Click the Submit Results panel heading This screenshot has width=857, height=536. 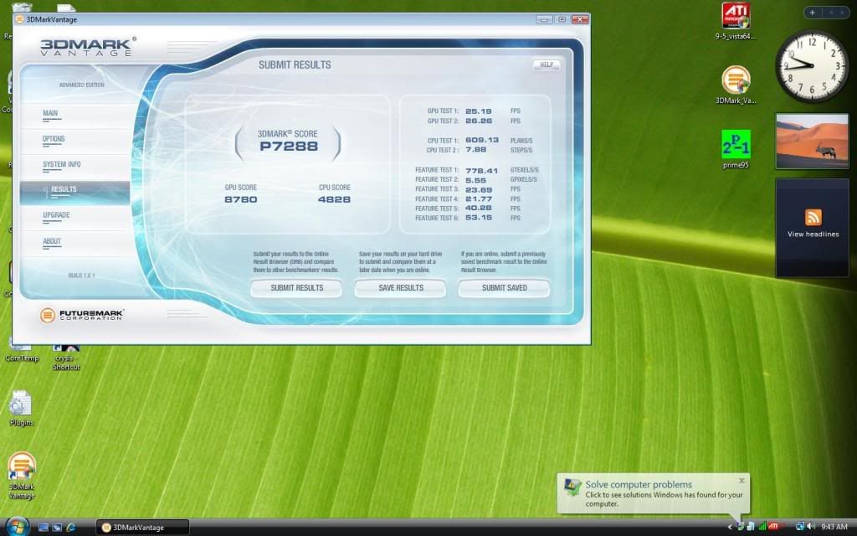tap(295, 65)
